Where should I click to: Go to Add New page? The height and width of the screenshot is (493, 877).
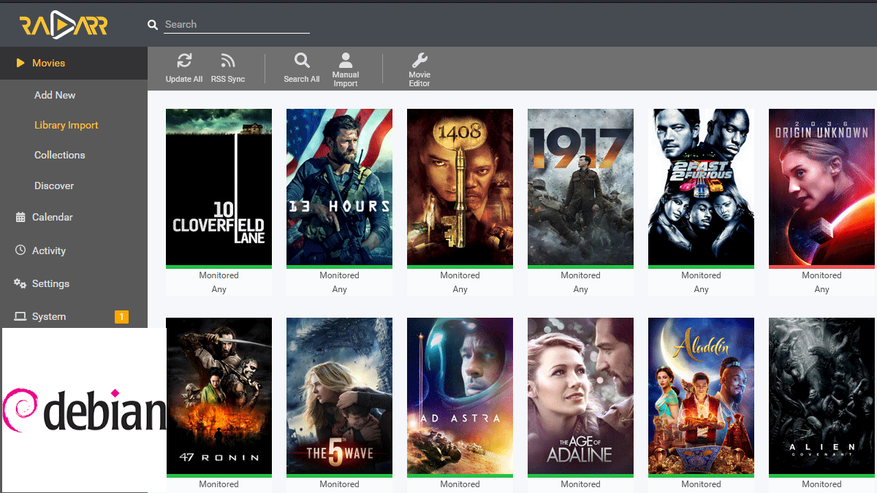[x=55, y=95]
